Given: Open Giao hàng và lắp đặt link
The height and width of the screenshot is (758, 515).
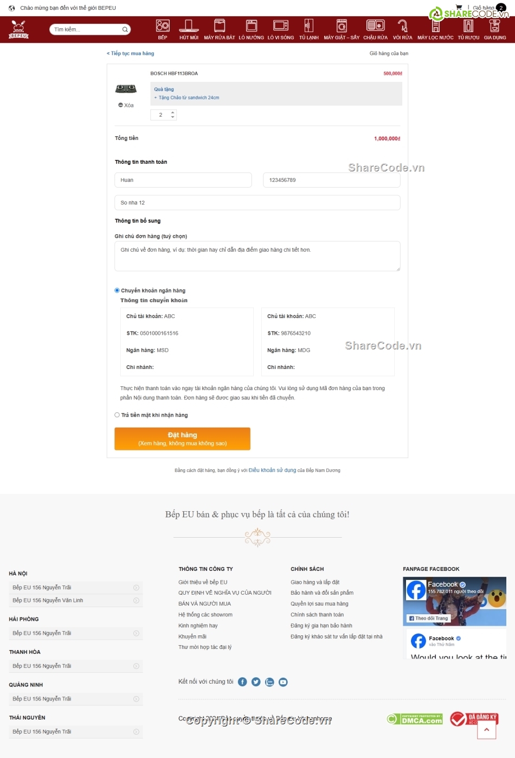Looking at the screenshot, I should 315,582.
